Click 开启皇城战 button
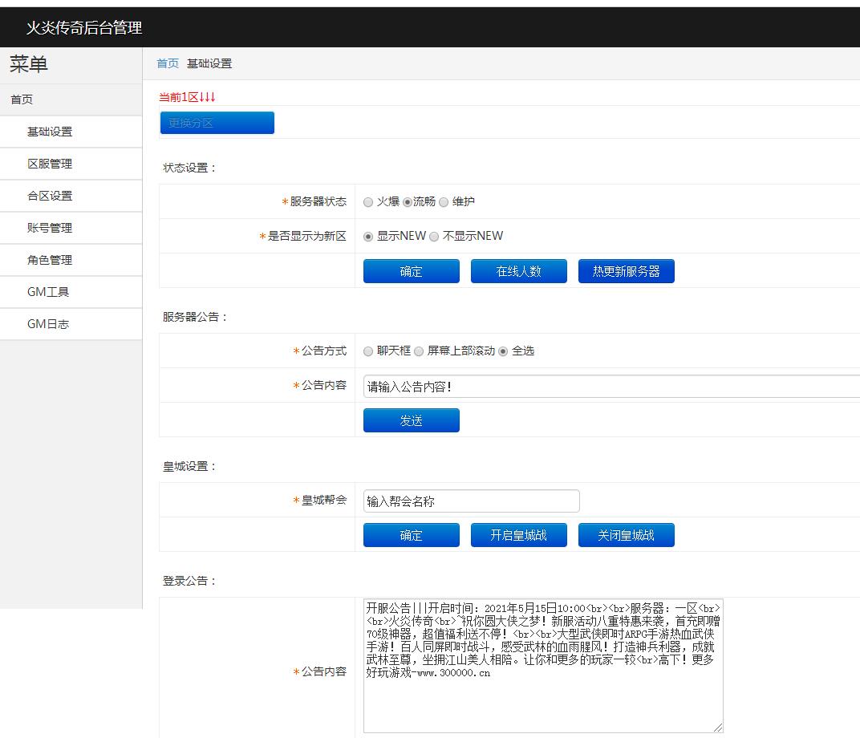The image size is (860, 738). click(518, 535)
